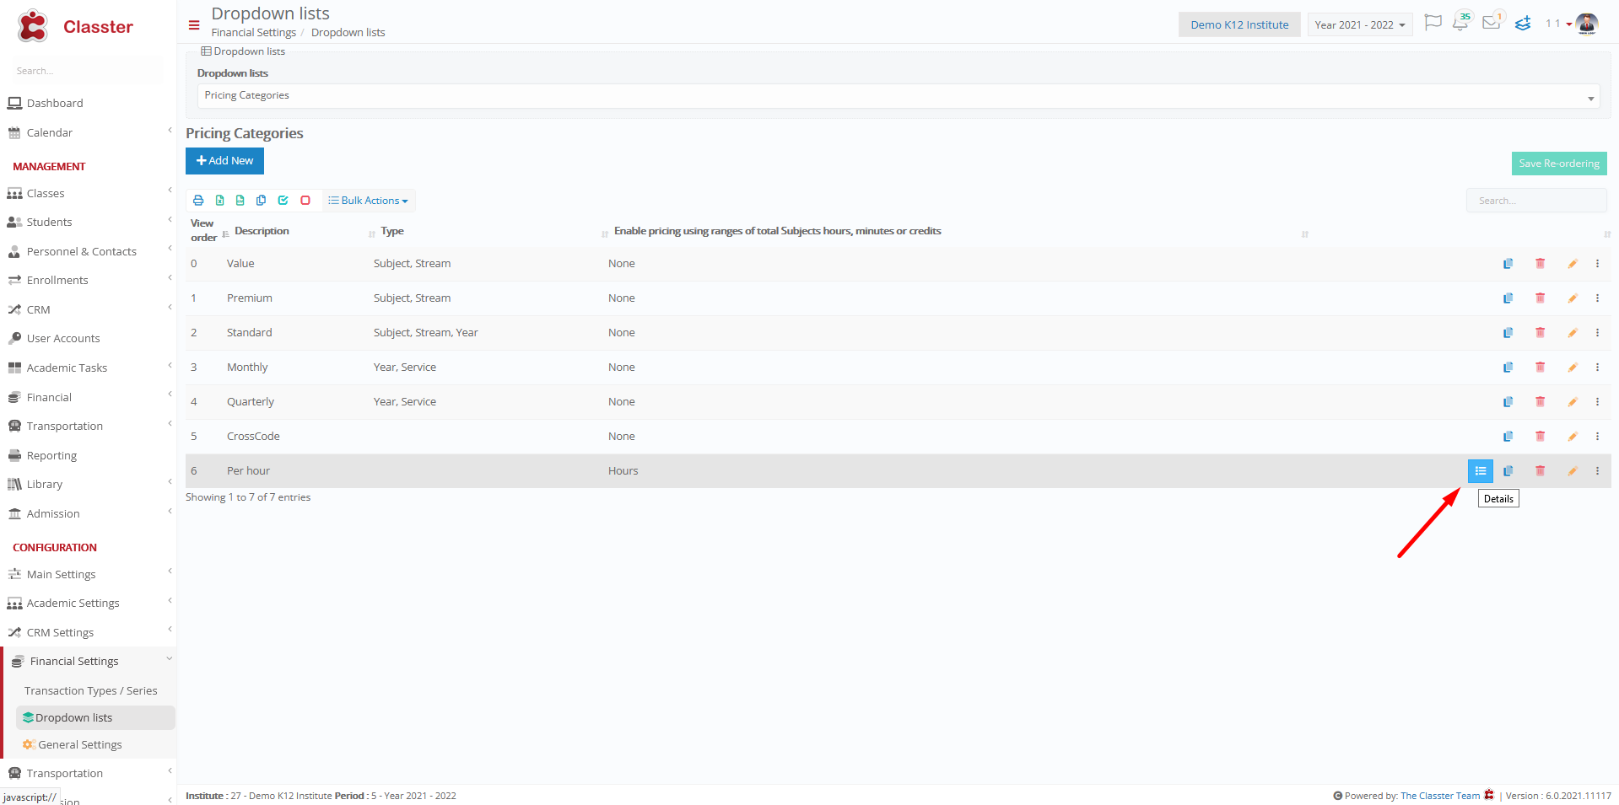This screenshot has height=805, width=1619.
Task: Open Transaction Types / Series submenu item
Action: coord(90,691)
